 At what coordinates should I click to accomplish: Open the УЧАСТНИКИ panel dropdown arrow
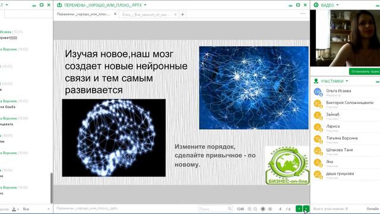[x=347, y=81]
